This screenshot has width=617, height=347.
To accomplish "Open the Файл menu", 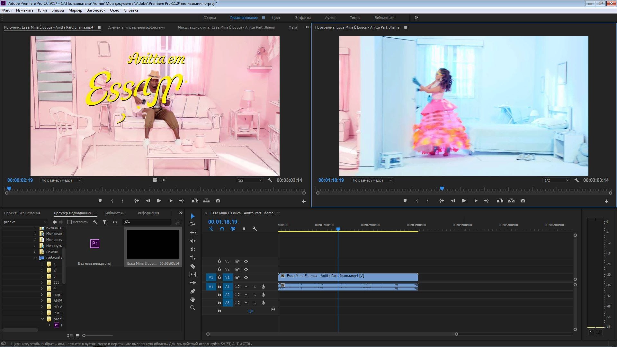I will click(x=7, y=10).
